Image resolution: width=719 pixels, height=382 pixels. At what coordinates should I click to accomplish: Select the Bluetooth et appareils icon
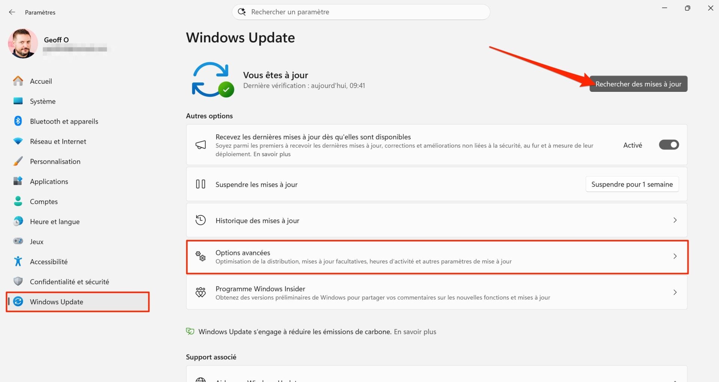pyautogui.click(x=18, y=121)
